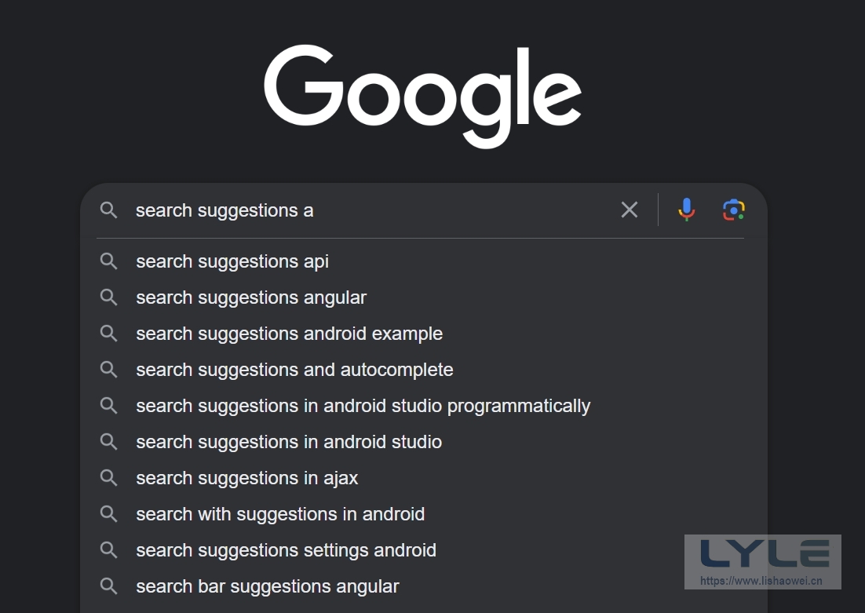The image size is (865, 613).
Task: Select the suggestion ending in 'in android studio'
Action: pos(424,442)
